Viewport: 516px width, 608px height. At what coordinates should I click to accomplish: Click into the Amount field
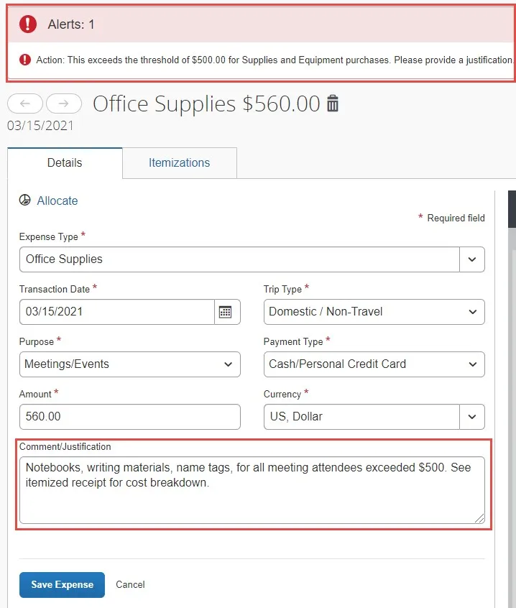[130, 417]
